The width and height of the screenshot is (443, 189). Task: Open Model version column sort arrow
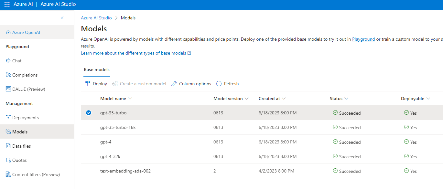pyautogui.click(x=246, y=99)
